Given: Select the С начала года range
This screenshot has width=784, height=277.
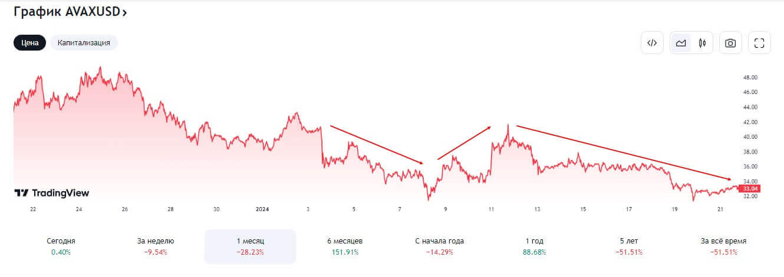Looking at the screenshot, I should coord(439,246).
